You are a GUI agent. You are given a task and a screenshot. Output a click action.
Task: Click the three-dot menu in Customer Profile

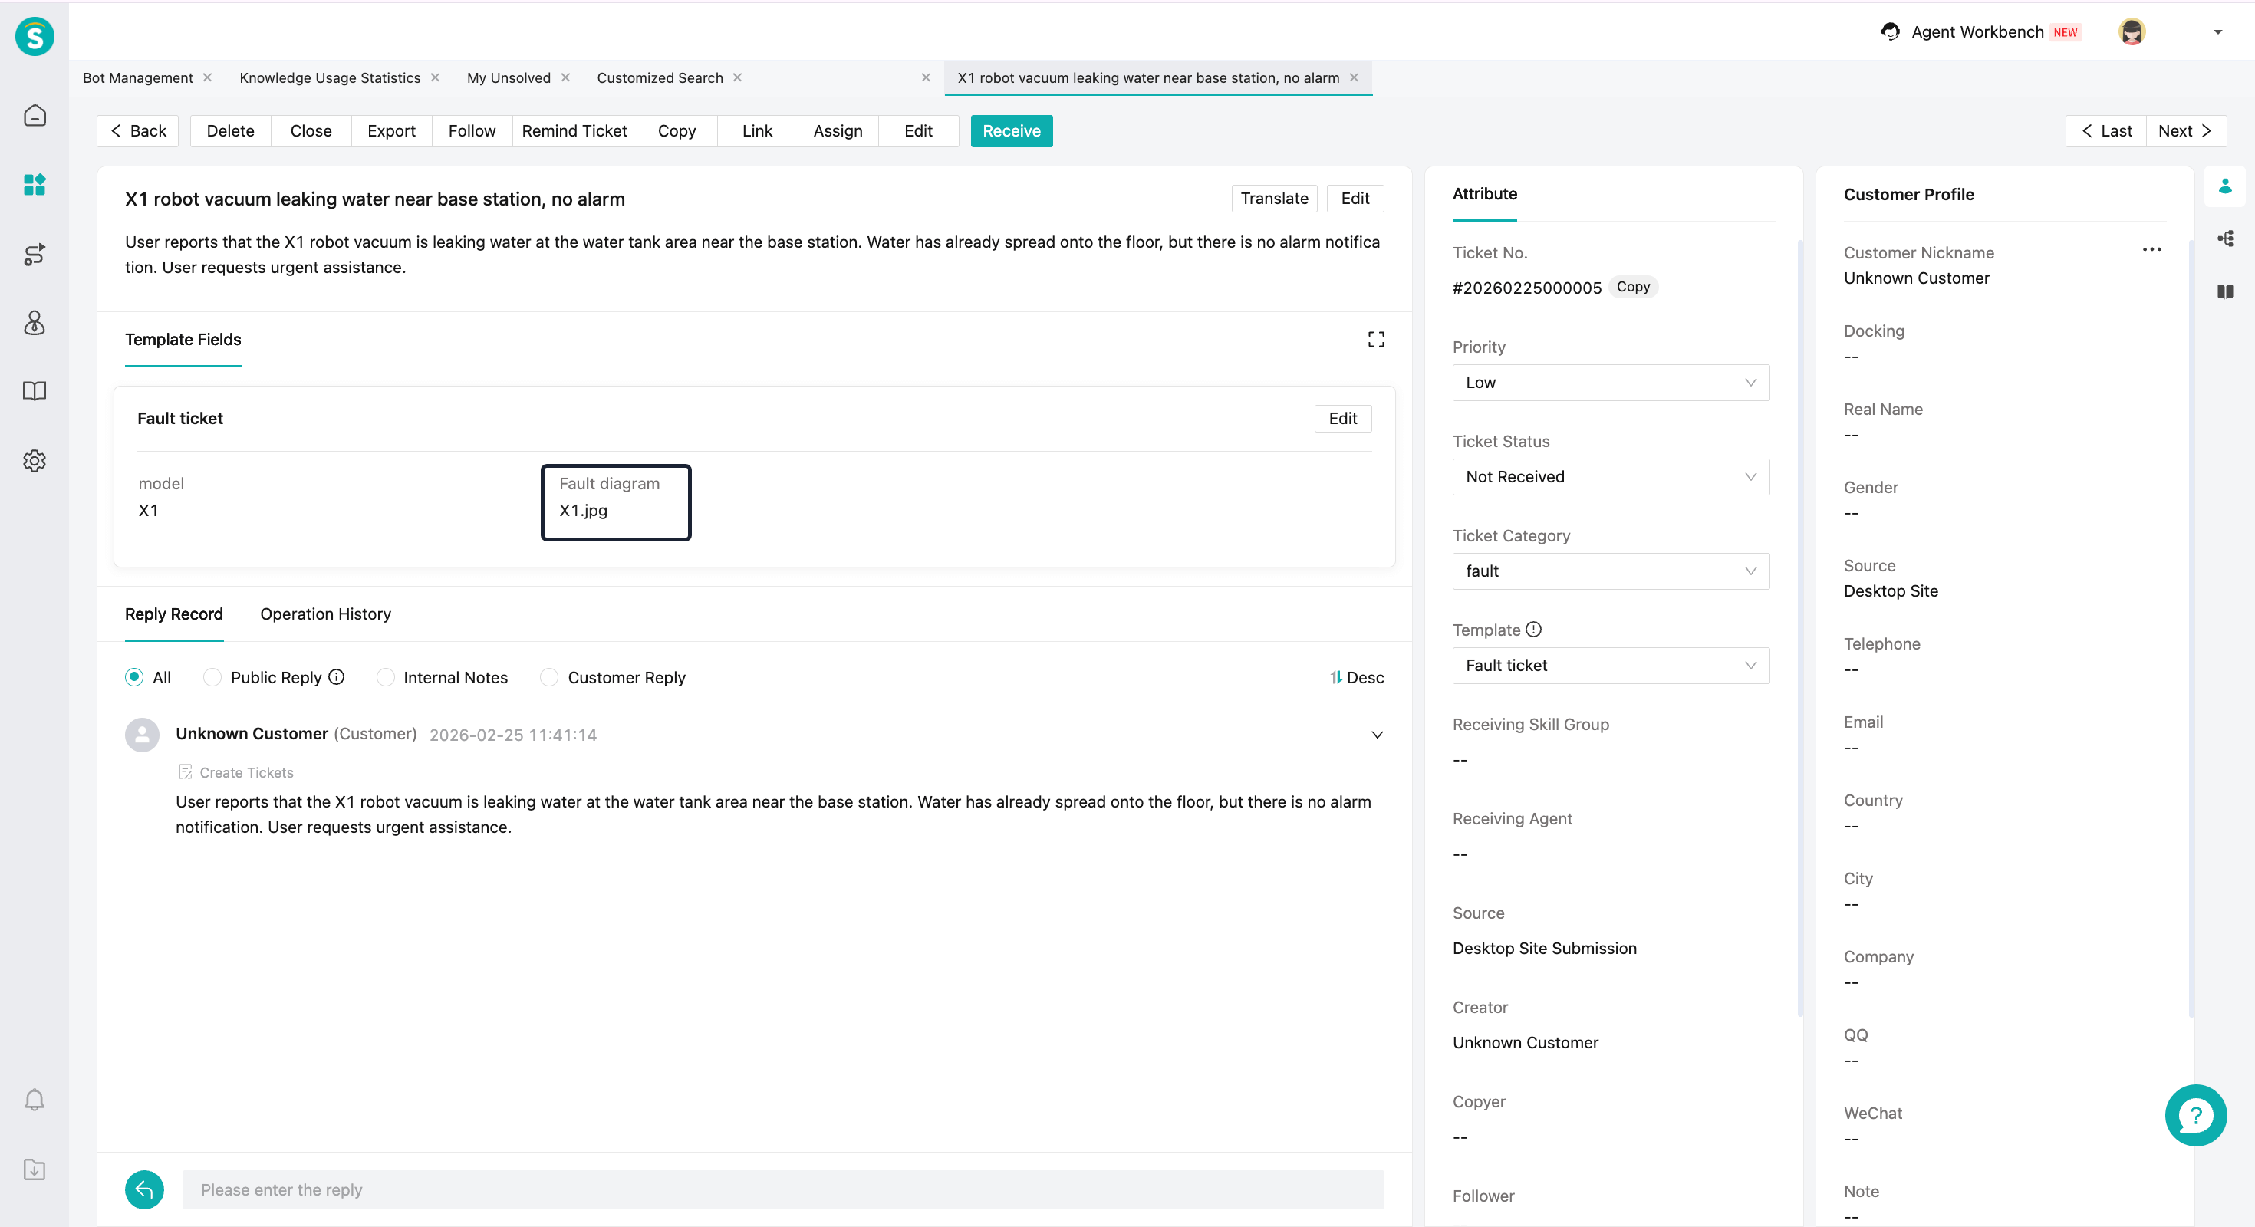point(2151,250)
